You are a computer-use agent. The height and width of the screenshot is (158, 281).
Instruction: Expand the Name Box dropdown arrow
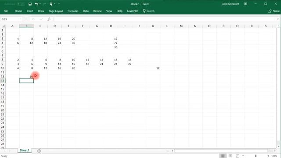point(21,19)
